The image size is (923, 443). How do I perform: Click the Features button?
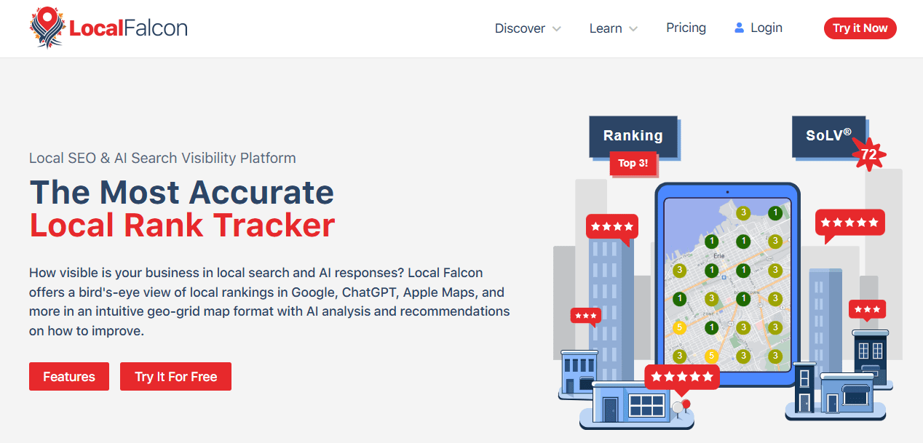[69, 377]
